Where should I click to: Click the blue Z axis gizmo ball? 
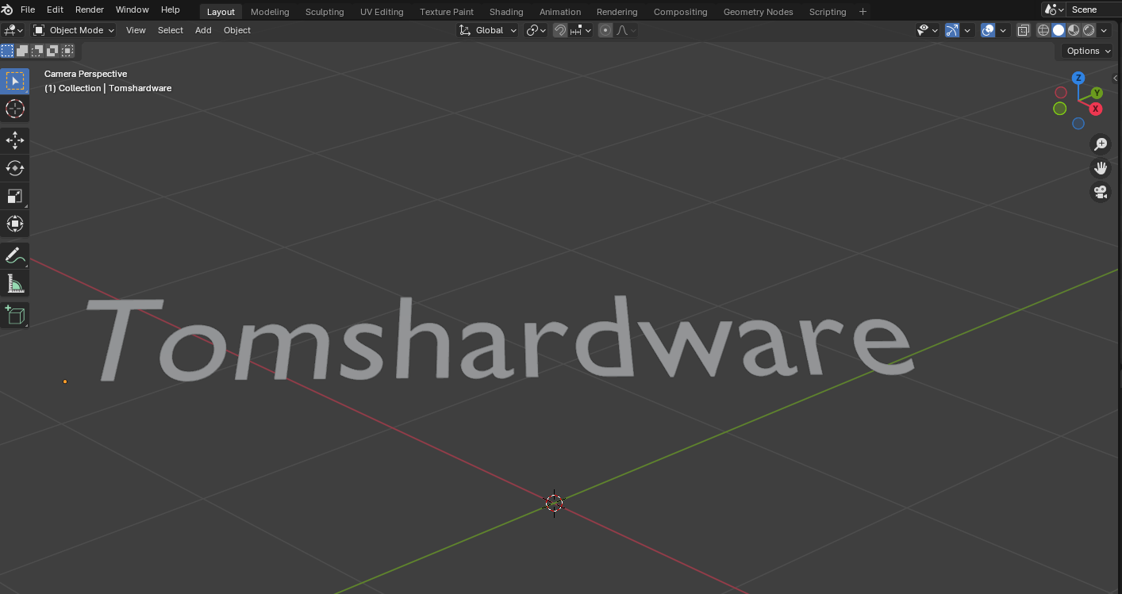click(x=1078, y=78)
